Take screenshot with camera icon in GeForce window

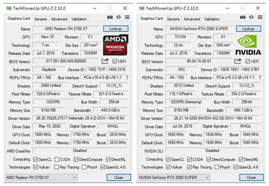242,17
